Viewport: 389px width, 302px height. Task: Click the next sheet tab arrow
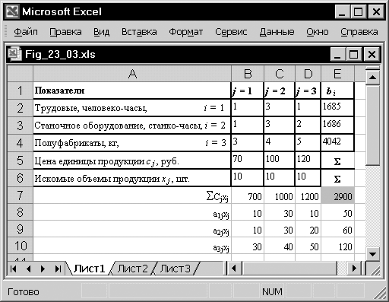click(x=43, y=269)
